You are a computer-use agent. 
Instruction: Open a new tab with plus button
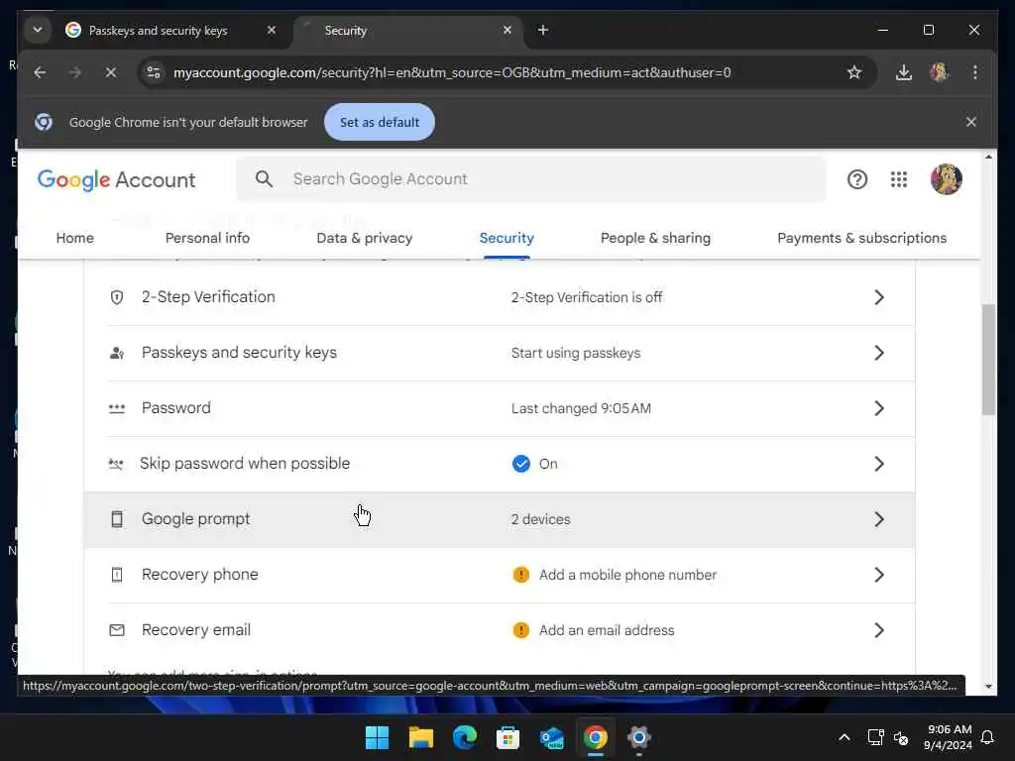(x=543, y=30)
